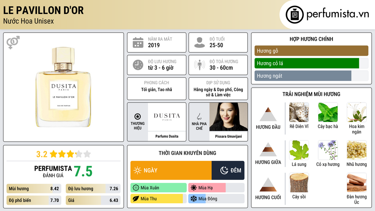375x211 pixels.
Task: Click the clock icon beside Độ lưu hương
Action: 138,65
